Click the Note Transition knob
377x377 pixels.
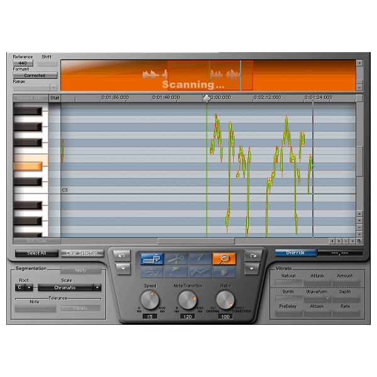(x=187, y=300)
